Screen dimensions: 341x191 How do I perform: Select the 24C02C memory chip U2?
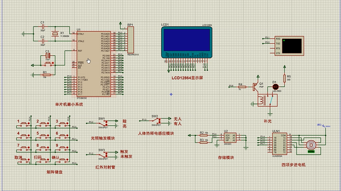coord(230,137)
